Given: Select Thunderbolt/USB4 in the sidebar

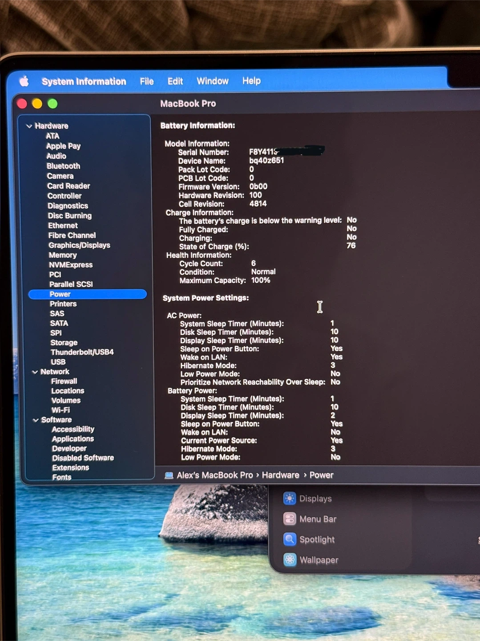Looking at the screenshot, I should pos(82,352).
